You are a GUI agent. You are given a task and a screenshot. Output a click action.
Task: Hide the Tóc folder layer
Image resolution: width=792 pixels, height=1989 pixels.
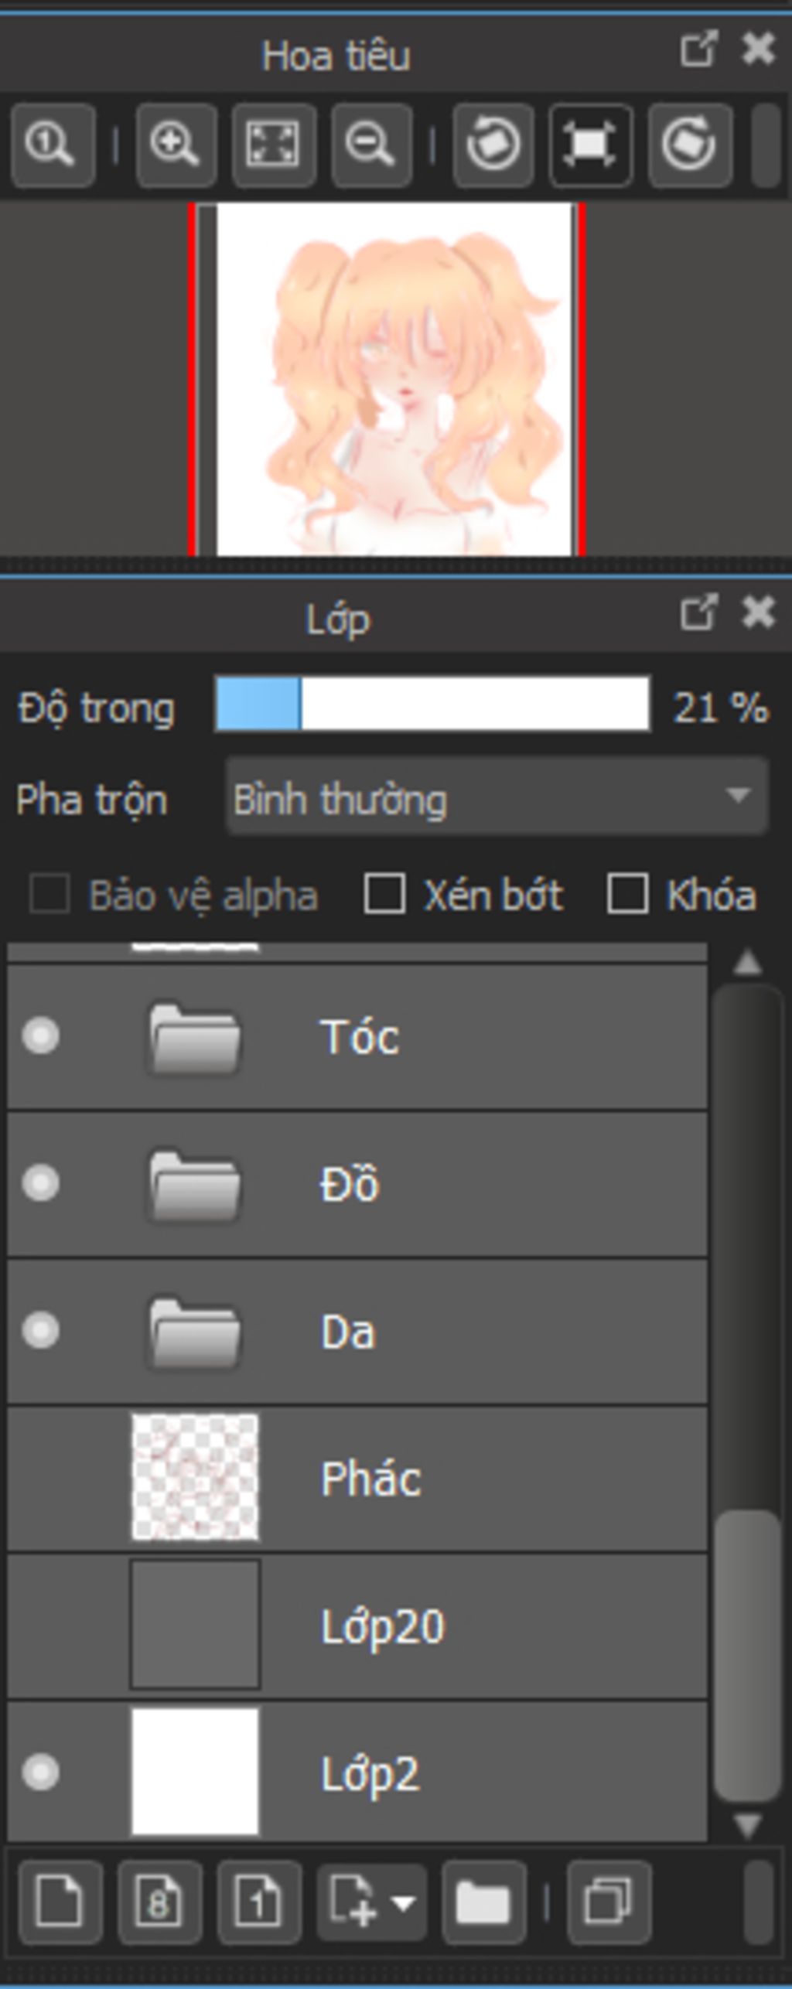pos(40,1035)
